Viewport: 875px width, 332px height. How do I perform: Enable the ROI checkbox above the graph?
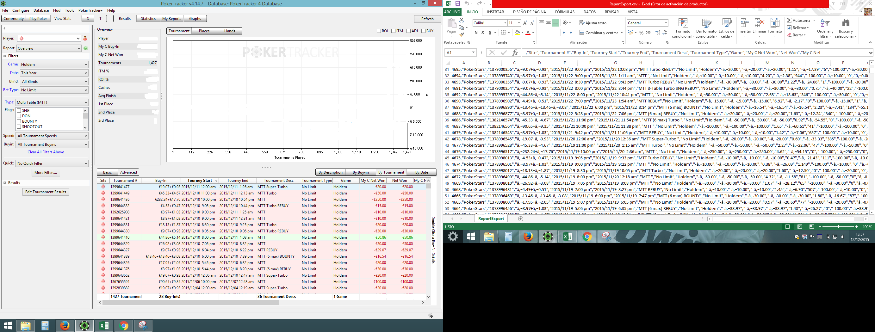click(379, 31)
